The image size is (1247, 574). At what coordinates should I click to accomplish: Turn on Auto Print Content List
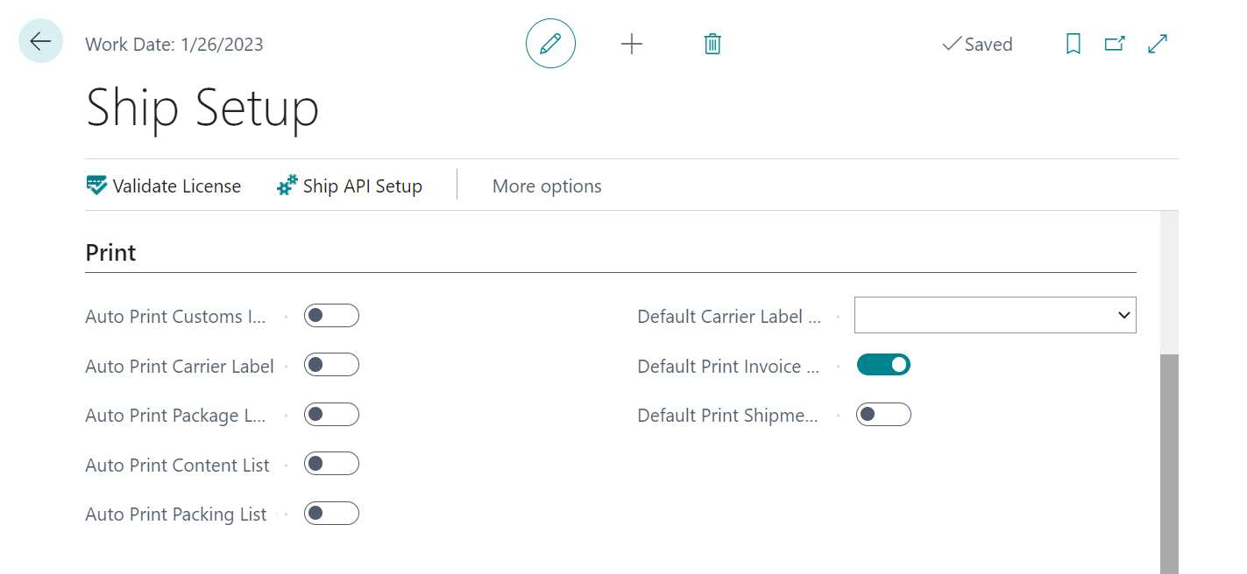[x=331, y=464]
